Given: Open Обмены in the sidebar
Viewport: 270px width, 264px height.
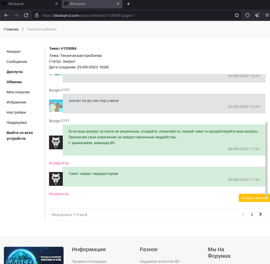Looking at the screenshot, I should click(x=14, y=82).
